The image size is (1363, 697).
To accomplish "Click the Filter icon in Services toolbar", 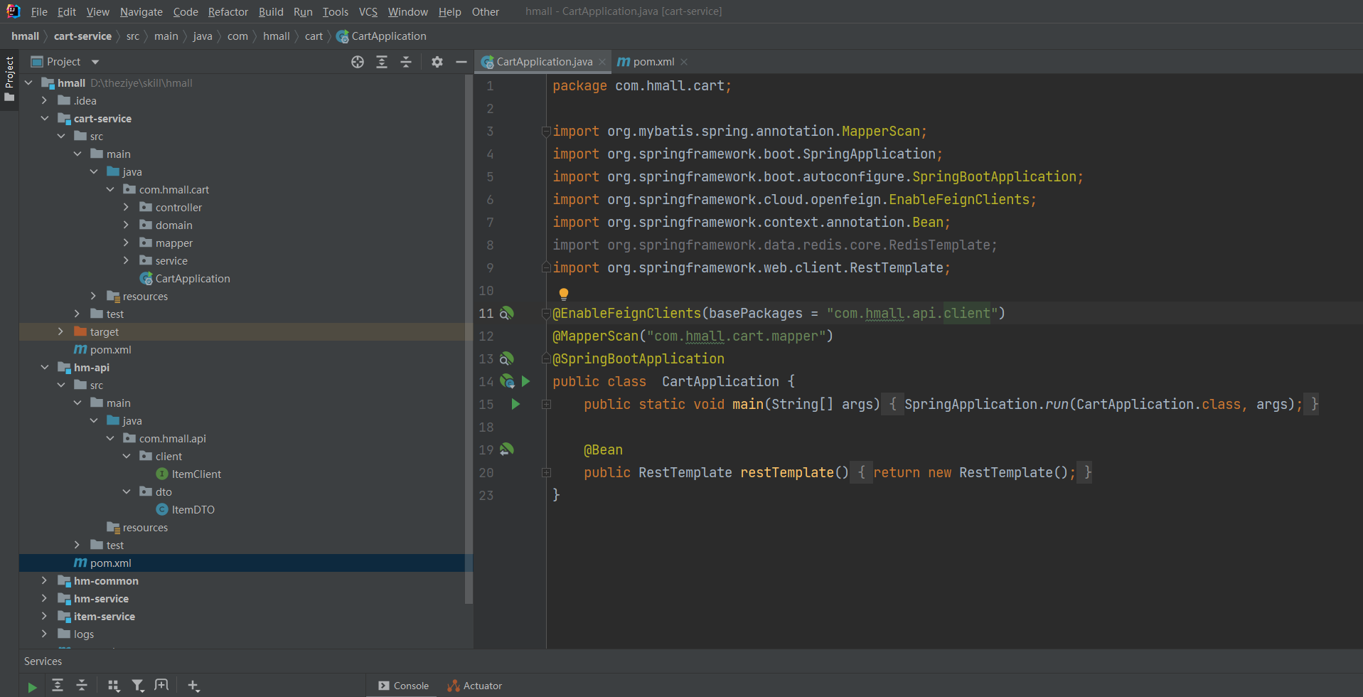I will 138,686.
